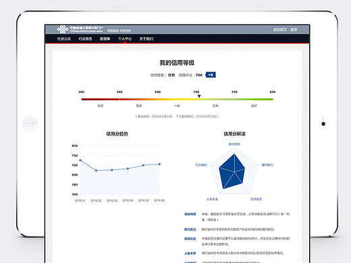Screen dimensions: 351x263
Task: Click the 登录 link in header
Action: click(294, 30)
